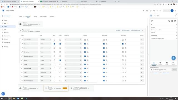This screenshot has height=100, width=178.
Task: Switch to the Options tab
Action: pyautogui.click(x=52, y=16)
